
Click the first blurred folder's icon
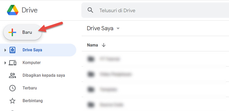pyautogui.click(x=90, y=59)
